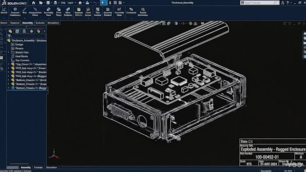The image size is (306, 172).
Task: Open the ConfigurationManager panel icon
Action: 24,31
